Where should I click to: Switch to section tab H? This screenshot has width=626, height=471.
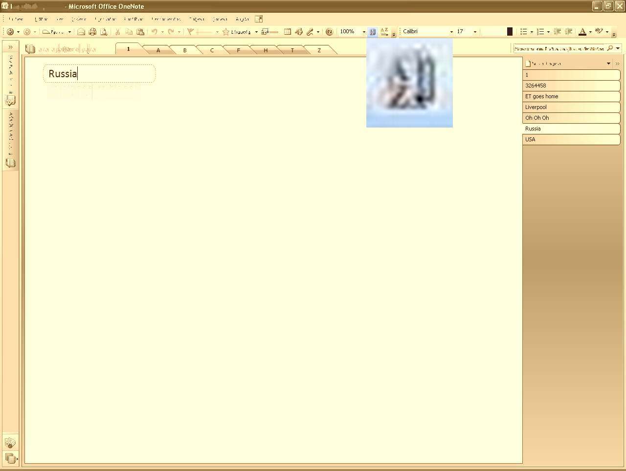[266, 50]
